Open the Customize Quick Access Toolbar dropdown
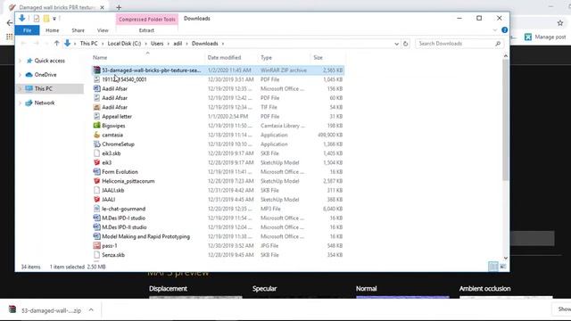 click(x=54, y=19)
